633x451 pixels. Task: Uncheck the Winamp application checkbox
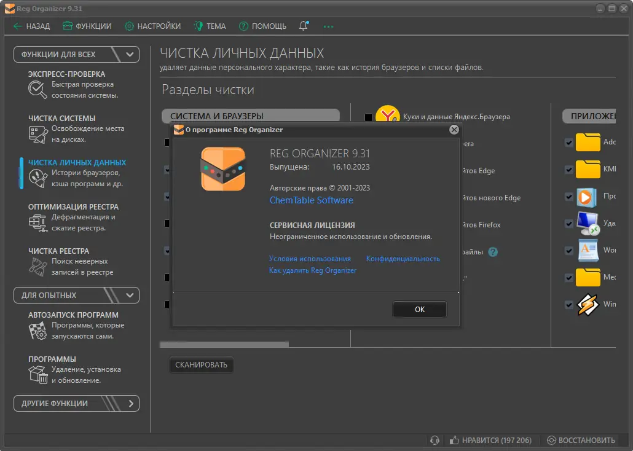[x=569, y=304]
